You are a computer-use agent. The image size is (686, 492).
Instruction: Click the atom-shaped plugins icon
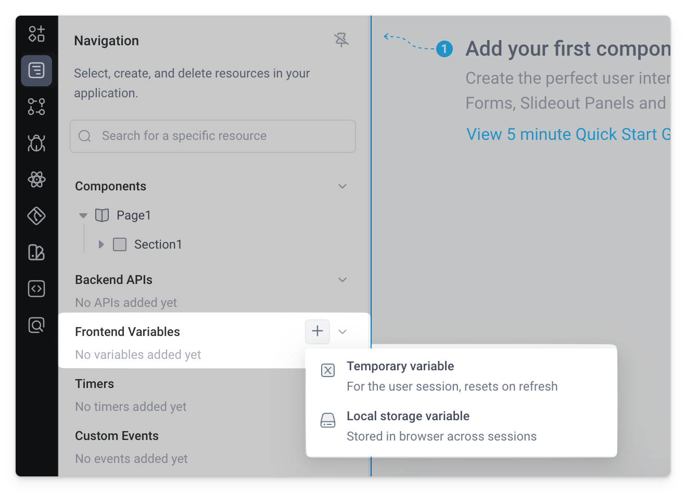(36, 179)
